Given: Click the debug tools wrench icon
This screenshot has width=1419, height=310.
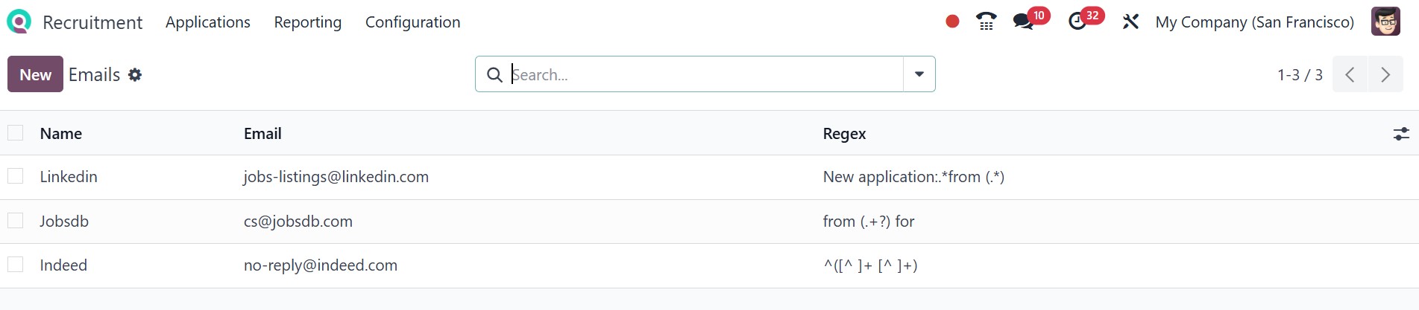Looking at the screenshot, I should [1130, 22].
